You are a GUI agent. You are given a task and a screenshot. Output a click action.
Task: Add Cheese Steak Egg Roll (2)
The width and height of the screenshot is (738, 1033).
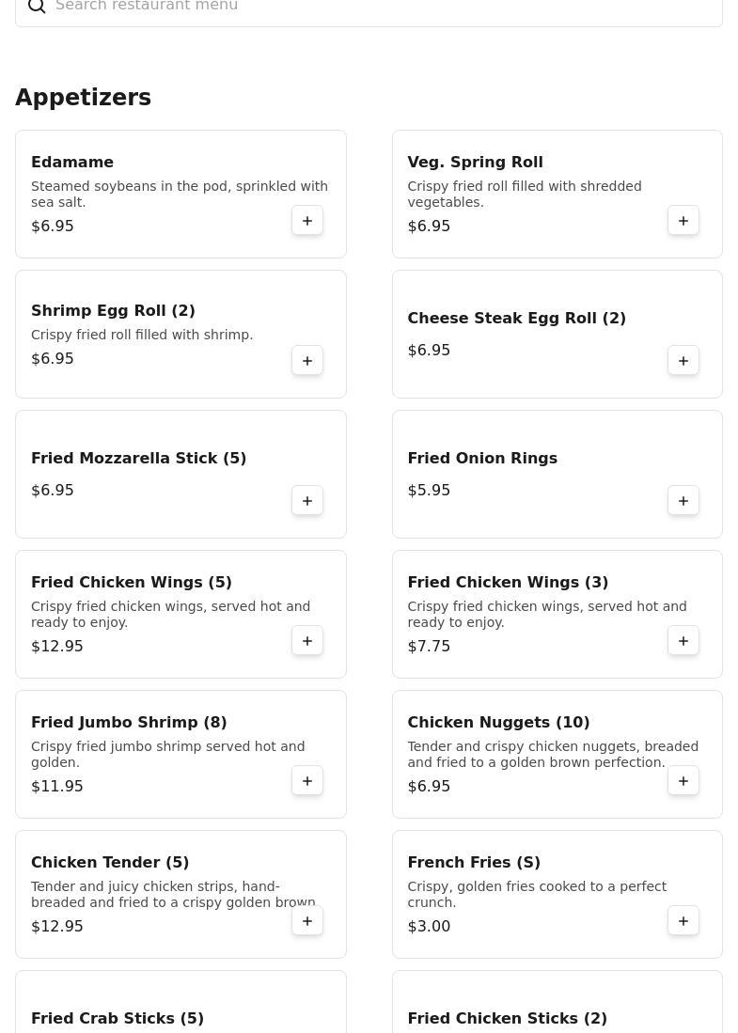pos(683,360)
